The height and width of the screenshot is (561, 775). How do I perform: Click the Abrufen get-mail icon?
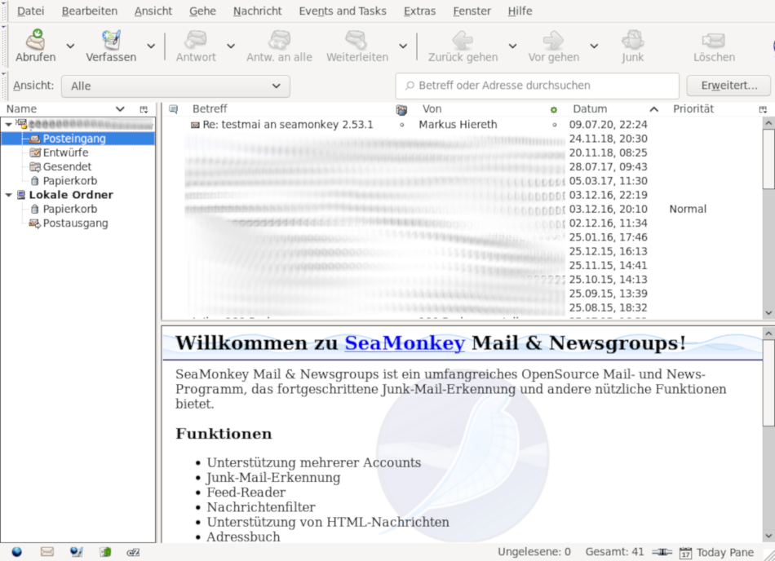point(36,39)
